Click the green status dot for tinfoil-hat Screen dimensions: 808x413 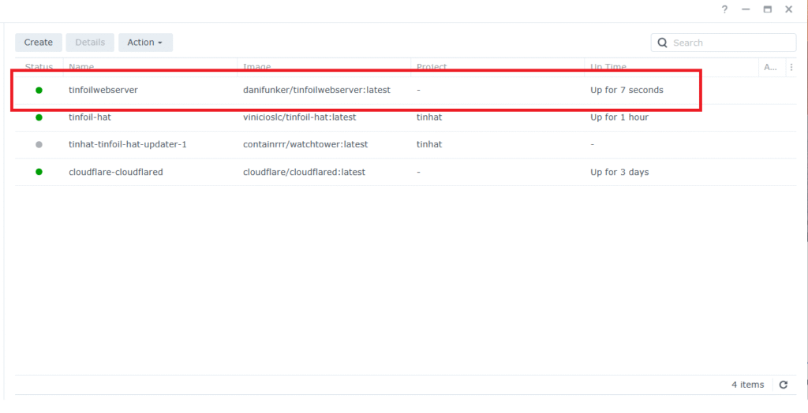point(39,117)
